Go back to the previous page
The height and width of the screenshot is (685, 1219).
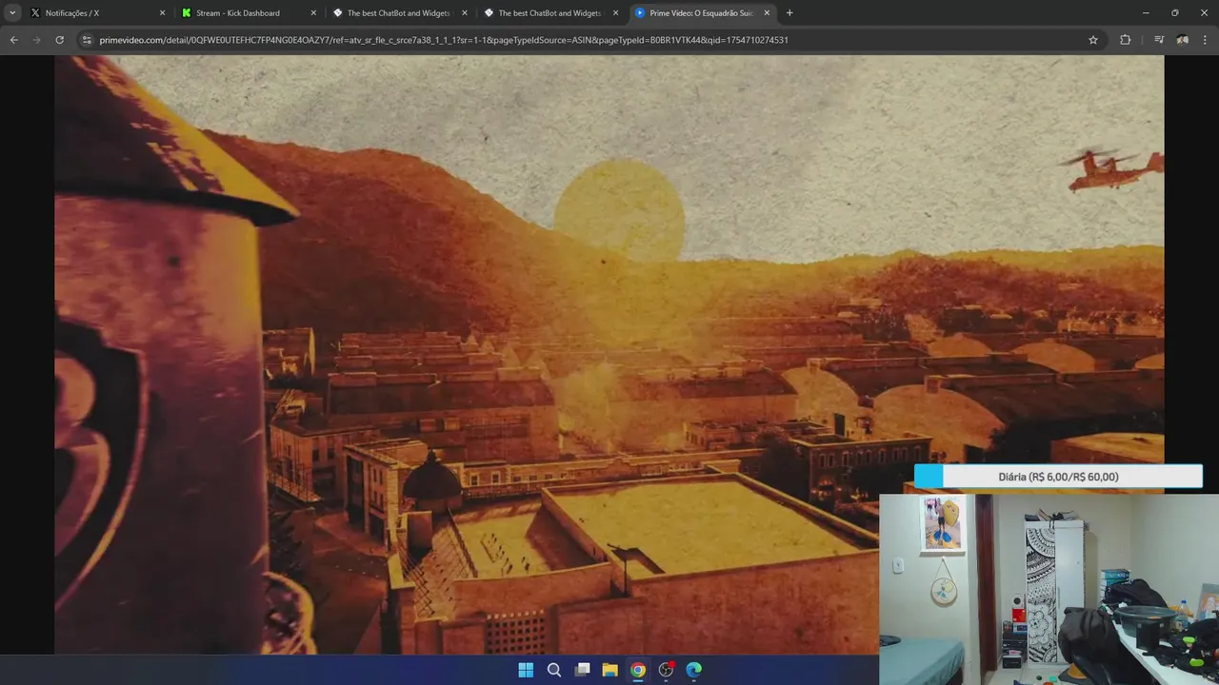tap(13, 40)
